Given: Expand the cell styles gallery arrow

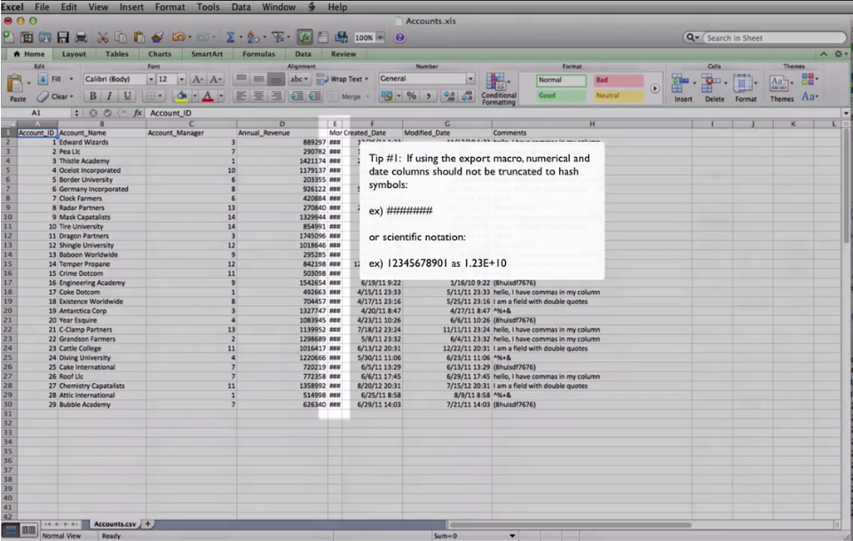Looking at the screenshot, I should (655, 89).
